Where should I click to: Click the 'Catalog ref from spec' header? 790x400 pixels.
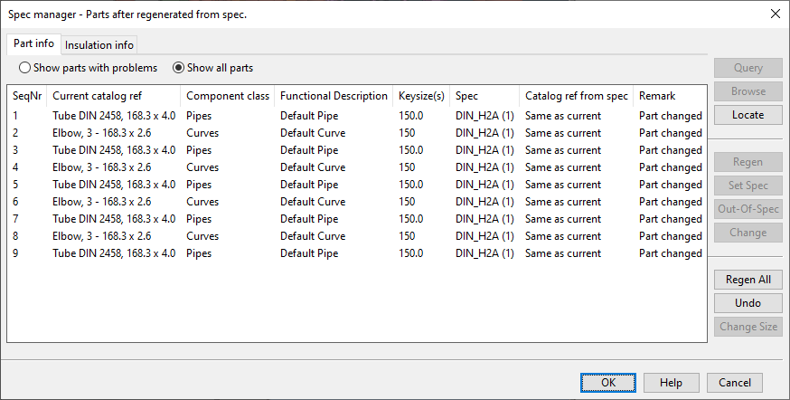tap(576, 96)
